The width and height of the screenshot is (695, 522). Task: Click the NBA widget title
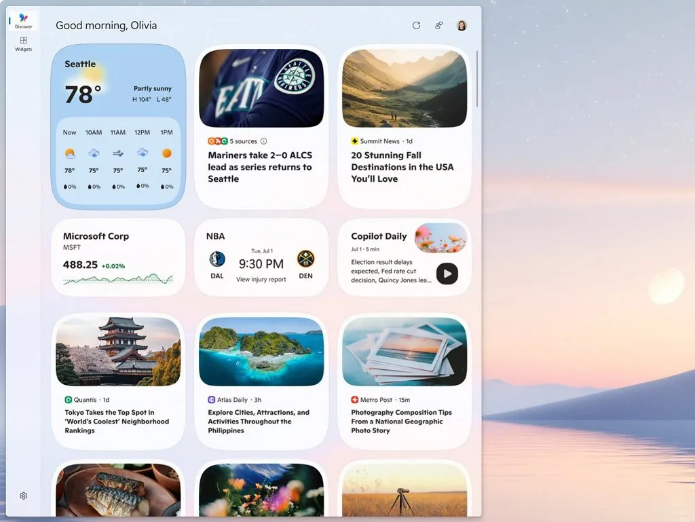click(x=215, y=236)
